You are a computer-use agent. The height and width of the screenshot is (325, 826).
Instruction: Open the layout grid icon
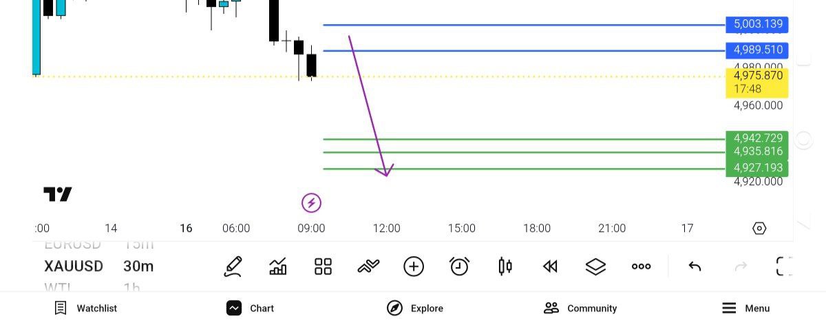pyautogui.click(x=323, y=266)
